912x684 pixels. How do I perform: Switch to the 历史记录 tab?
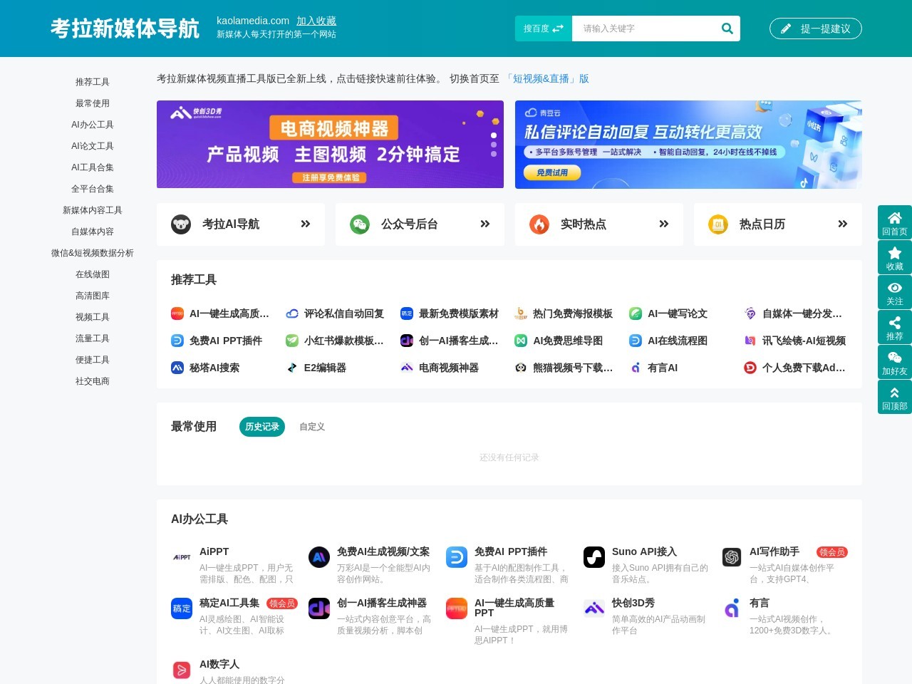pyautogui.click(x=261, y=427)
